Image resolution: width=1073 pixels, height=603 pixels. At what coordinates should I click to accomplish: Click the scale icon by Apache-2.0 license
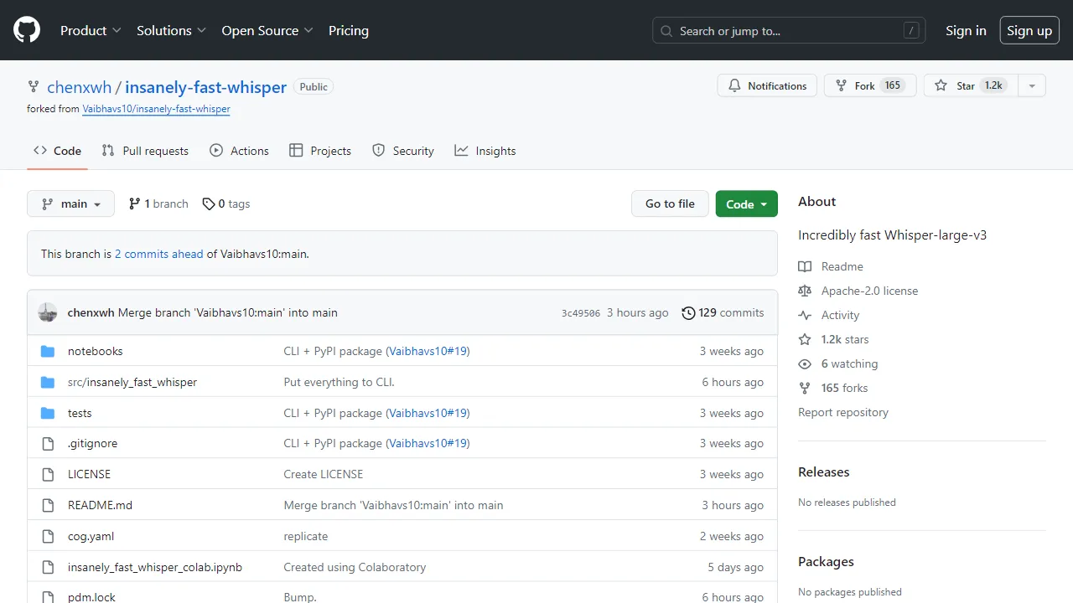pos(805,291)
